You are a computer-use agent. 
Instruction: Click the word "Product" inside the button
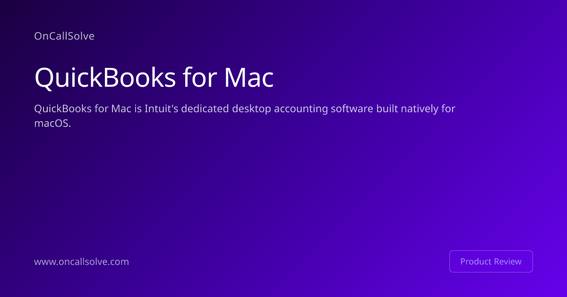[475, 261]
